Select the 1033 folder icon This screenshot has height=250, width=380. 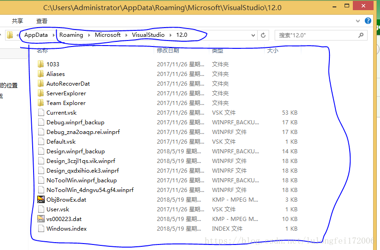pos(40,64)
